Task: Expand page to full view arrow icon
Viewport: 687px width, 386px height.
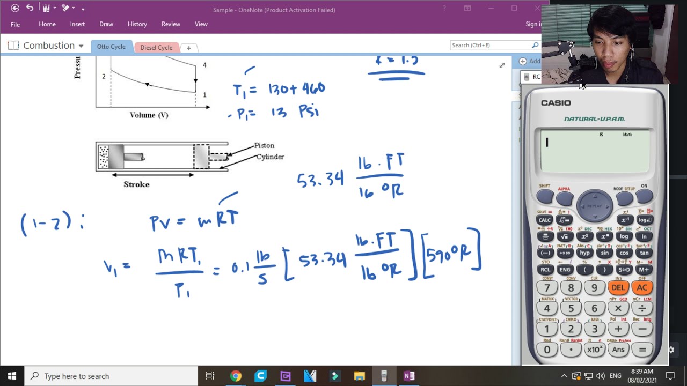Action: (x=502, y=65)
